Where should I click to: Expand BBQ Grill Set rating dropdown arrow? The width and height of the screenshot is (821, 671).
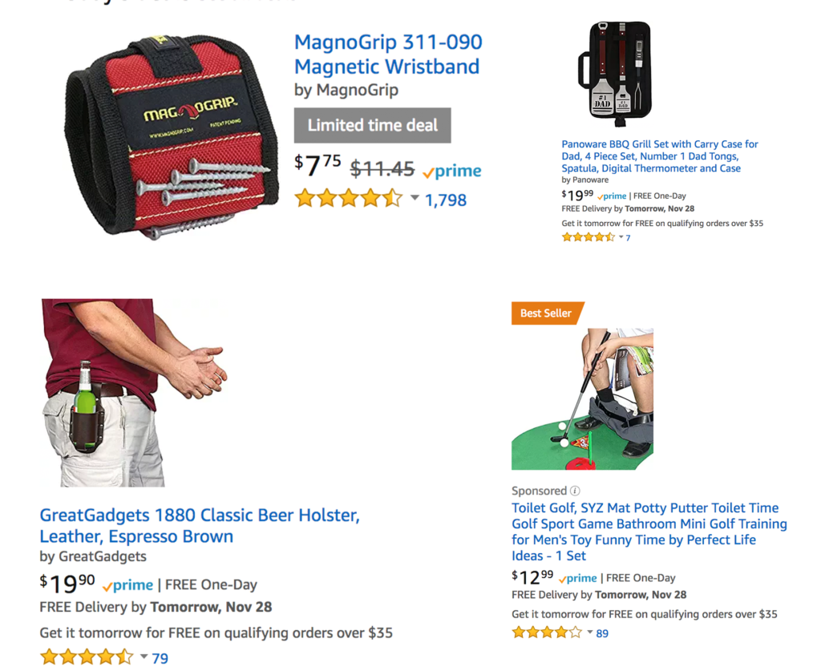coord(621,237)
